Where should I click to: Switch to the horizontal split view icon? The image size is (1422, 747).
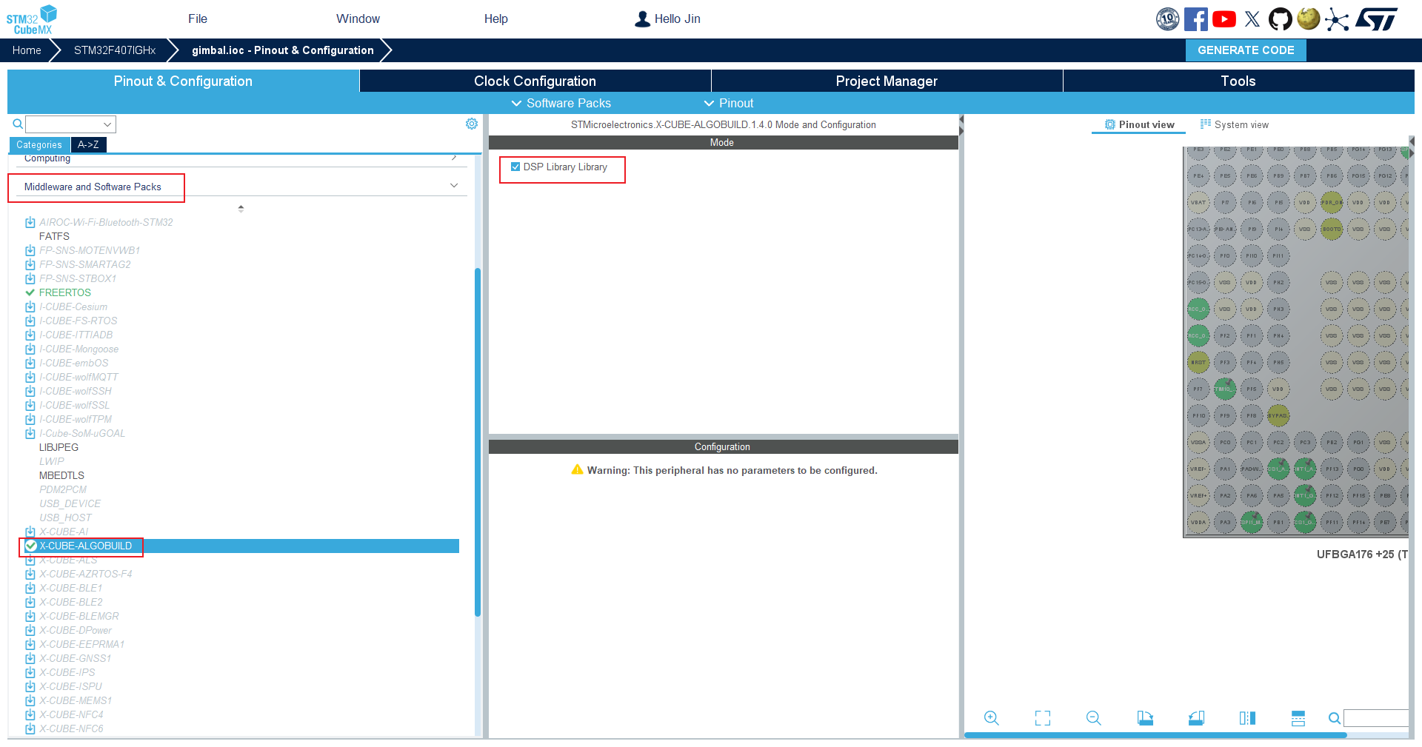pos(1298,718)
